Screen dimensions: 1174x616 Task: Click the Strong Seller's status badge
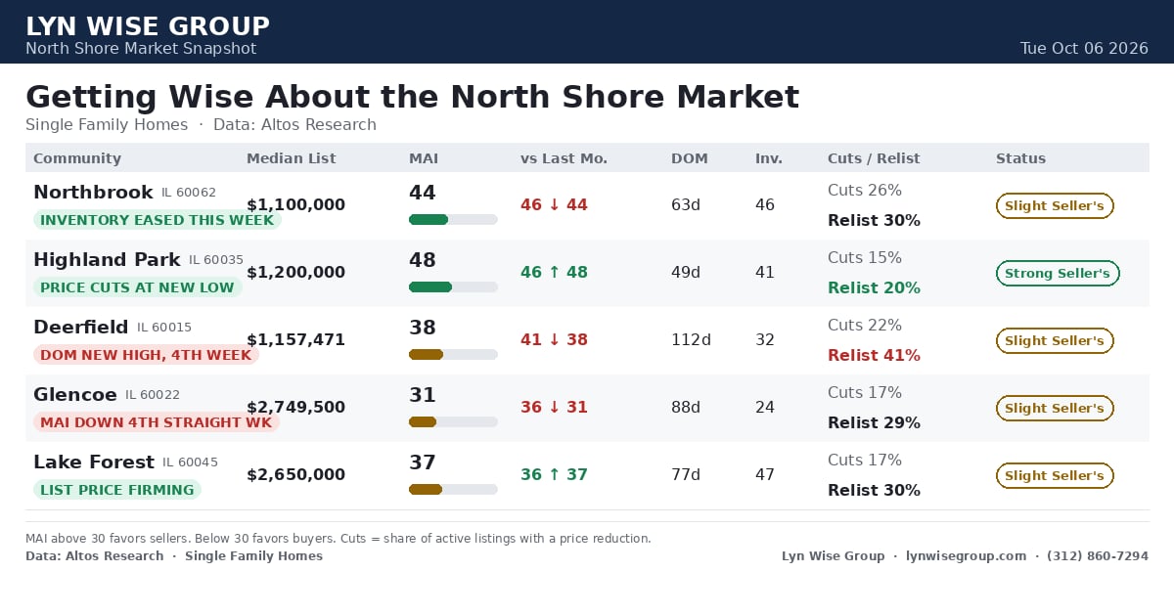pos(1058,274)
